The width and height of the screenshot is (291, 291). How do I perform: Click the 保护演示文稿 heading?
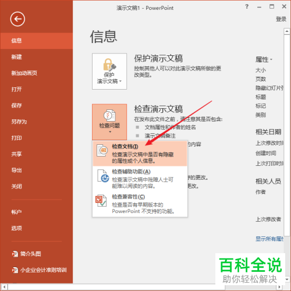[158, 58]
